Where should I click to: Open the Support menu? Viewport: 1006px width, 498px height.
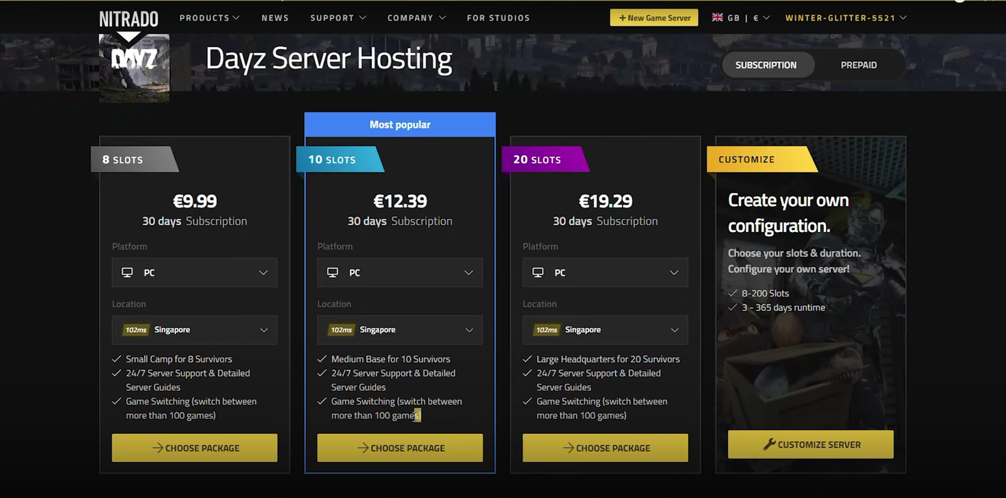(x=338, y=18)
